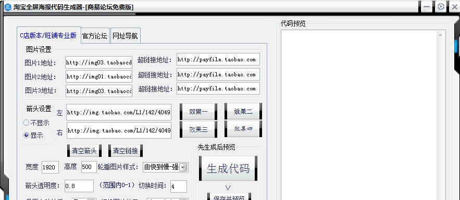Image resolution: width=460 pixels, height=200 pixels.
Task: Switch to the C店版本/旺铺专业版 tab
Action: 48,35
